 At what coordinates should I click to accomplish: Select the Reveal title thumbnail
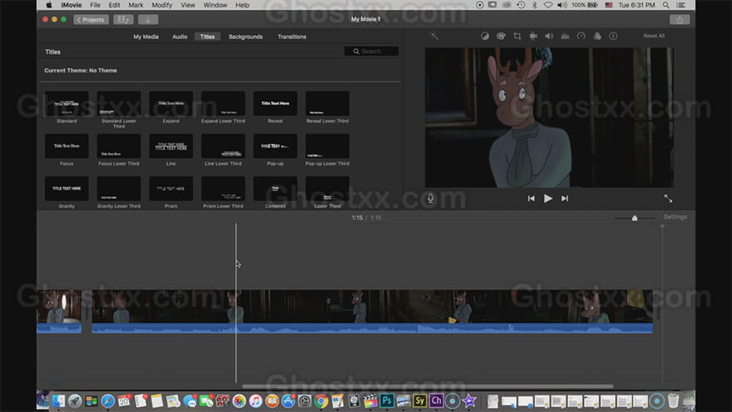[275, 103]
